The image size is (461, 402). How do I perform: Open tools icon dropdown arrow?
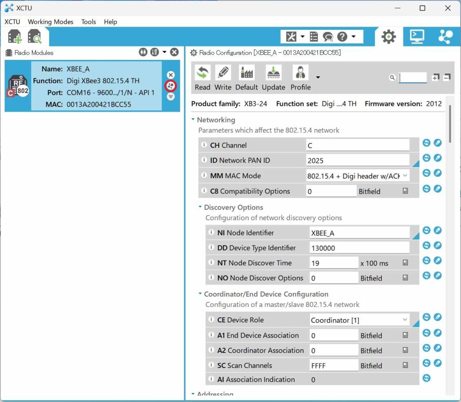(303, 37)
